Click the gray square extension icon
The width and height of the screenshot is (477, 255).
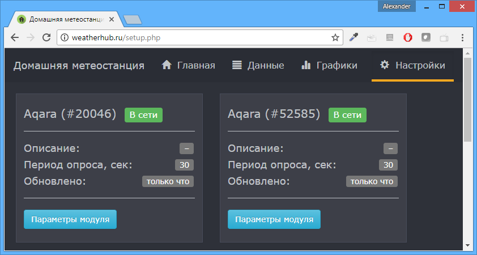point(426,37)
